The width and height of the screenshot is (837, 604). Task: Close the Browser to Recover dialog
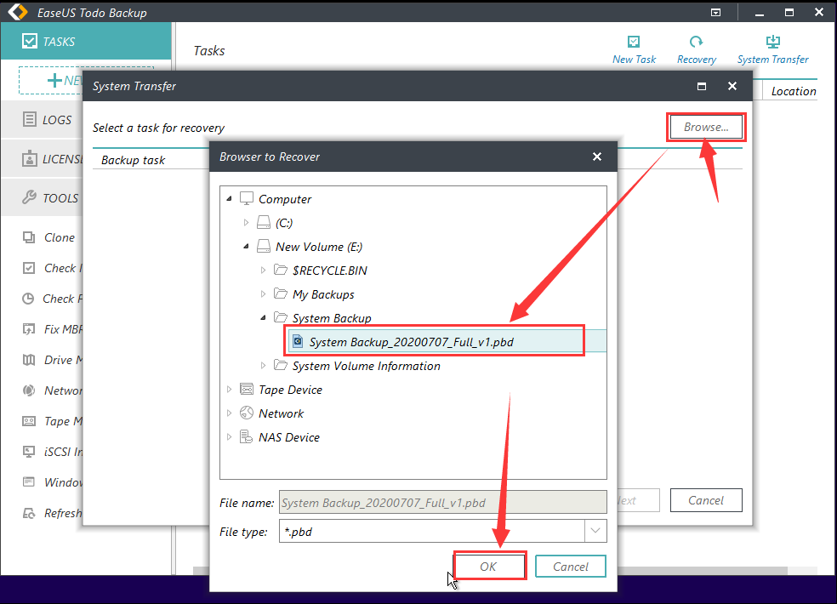(x=597, y=157)
